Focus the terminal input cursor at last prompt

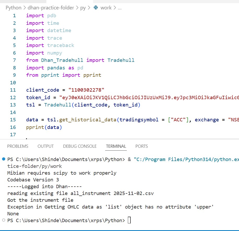click(129, 221)
